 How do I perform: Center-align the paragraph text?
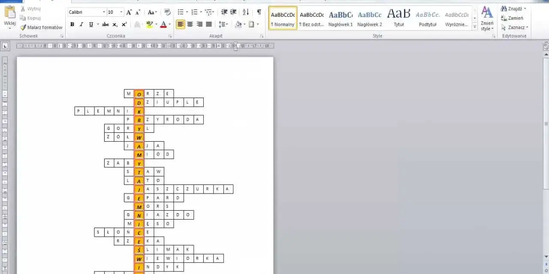pyautogui.click(x=190, y=24)
